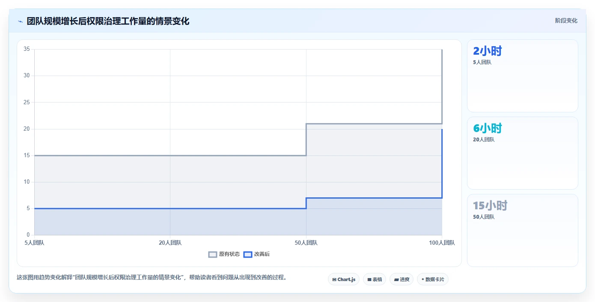Click the y-axis value 35
This screenshot has width=595, height=302.
[27, 49]
